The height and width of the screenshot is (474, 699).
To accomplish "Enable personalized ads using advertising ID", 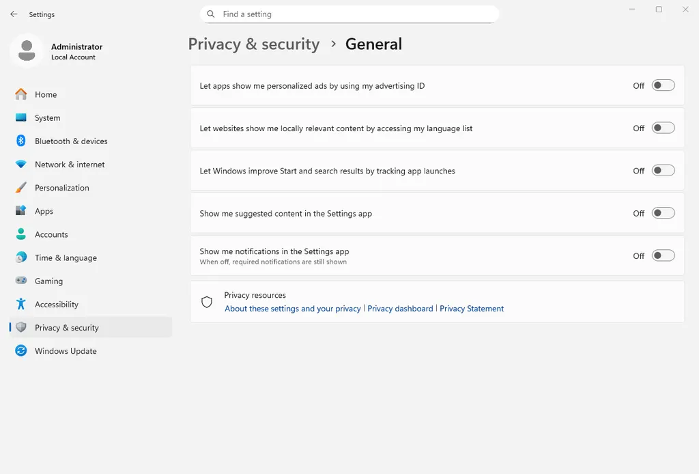I will coord(662,85).
